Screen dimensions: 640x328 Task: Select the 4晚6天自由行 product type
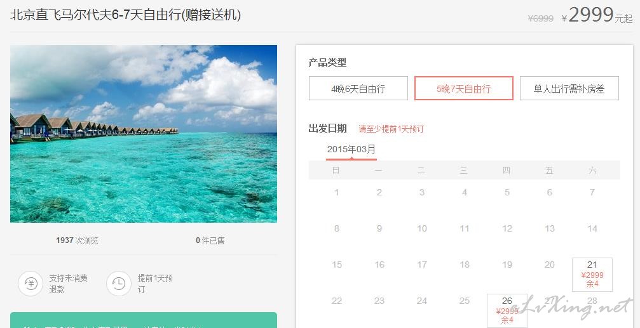358,88
